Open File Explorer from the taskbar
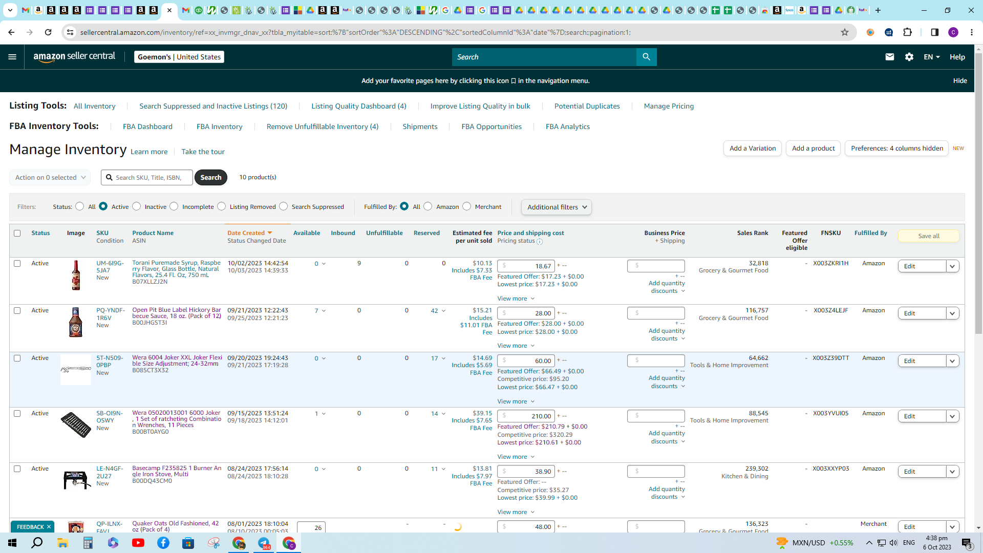 62,543
